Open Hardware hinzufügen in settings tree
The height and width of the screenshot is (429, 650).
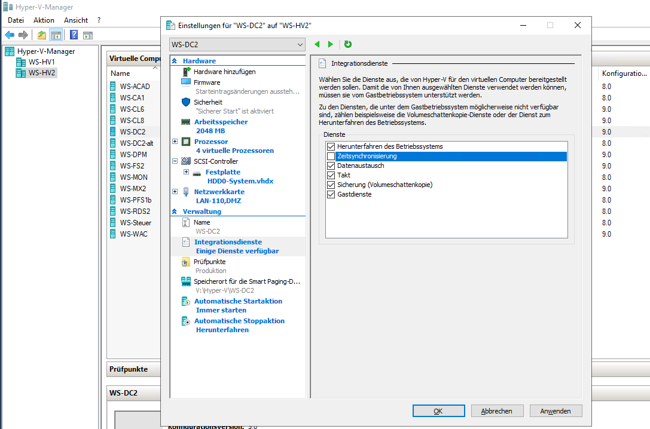pos(224,72)
